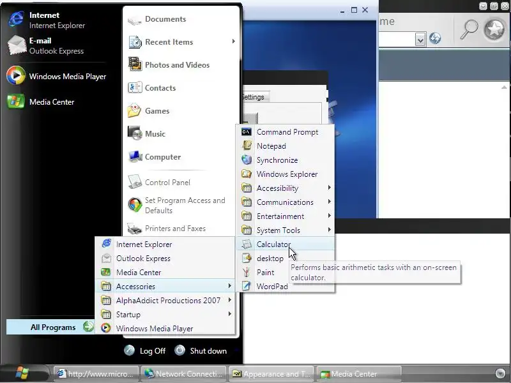Viewport: 511px width, 383px height.
Task: Click the Windows Start button
Action: [22, 373]
